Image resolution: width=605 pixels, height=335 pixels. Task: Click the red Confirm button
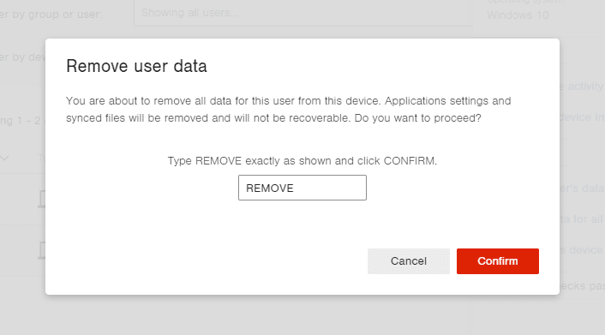click(497, 261)
